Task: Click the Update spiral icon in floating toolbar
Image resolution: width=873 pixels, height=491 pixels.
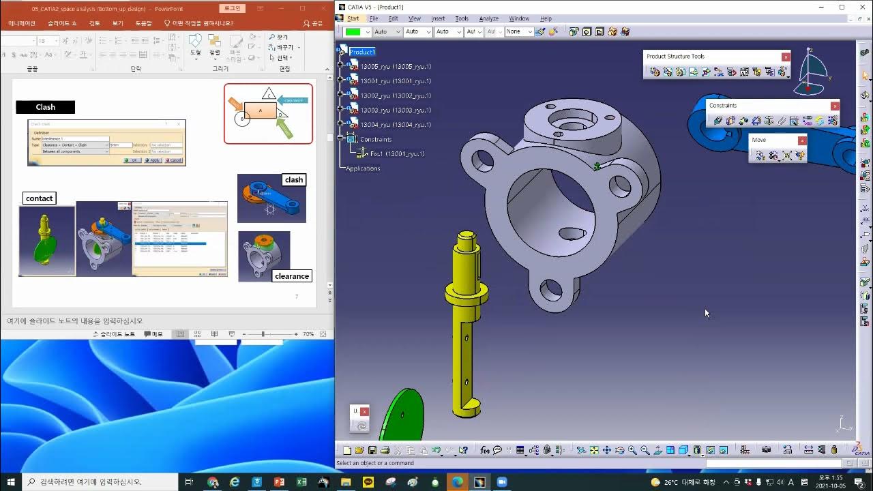Action: tap(361, 426)
